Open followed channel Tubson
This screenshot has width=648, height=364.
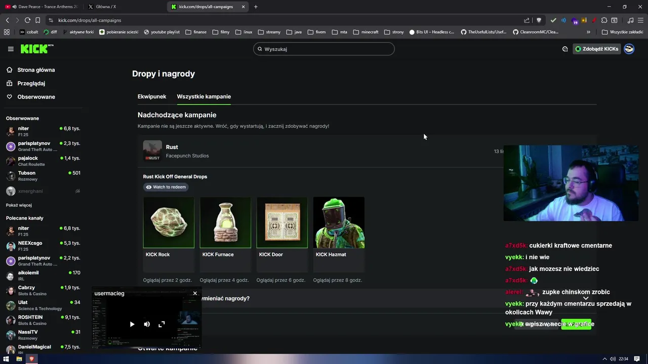[x=43, y=176]
